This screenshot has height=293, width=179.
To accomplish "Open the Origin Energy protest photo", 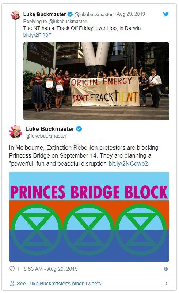I will [x=96, y=81].
